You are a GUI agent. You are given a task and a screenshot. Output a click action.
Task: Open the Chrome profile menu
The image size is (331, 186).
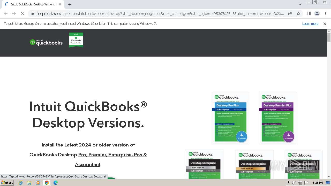click(x=317, y=13)
